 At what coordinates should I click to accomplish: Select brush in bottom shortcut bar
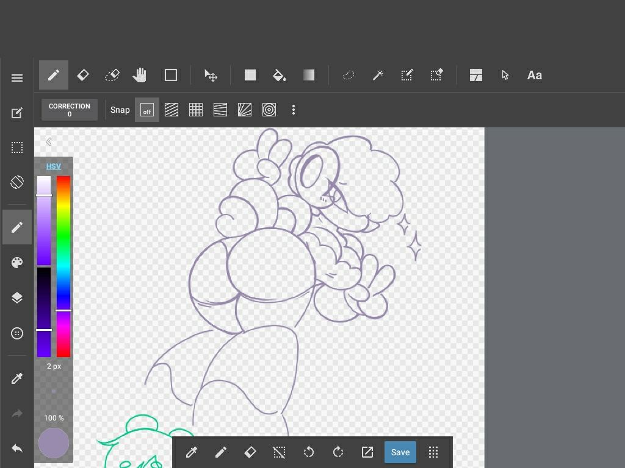[x=221, y=452]
